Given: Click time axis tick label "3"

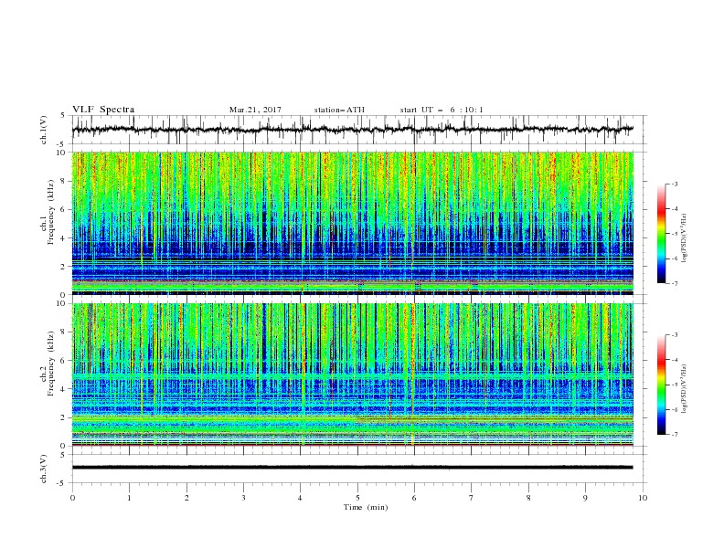Looking at the screenshot, I should [x=243, y=498].
